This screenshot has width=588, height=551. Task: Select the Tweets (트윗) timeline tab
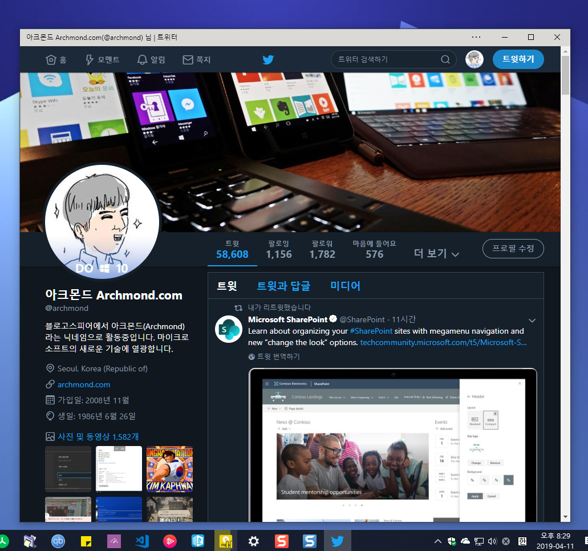pyautogui.click(x=227, y=286)
